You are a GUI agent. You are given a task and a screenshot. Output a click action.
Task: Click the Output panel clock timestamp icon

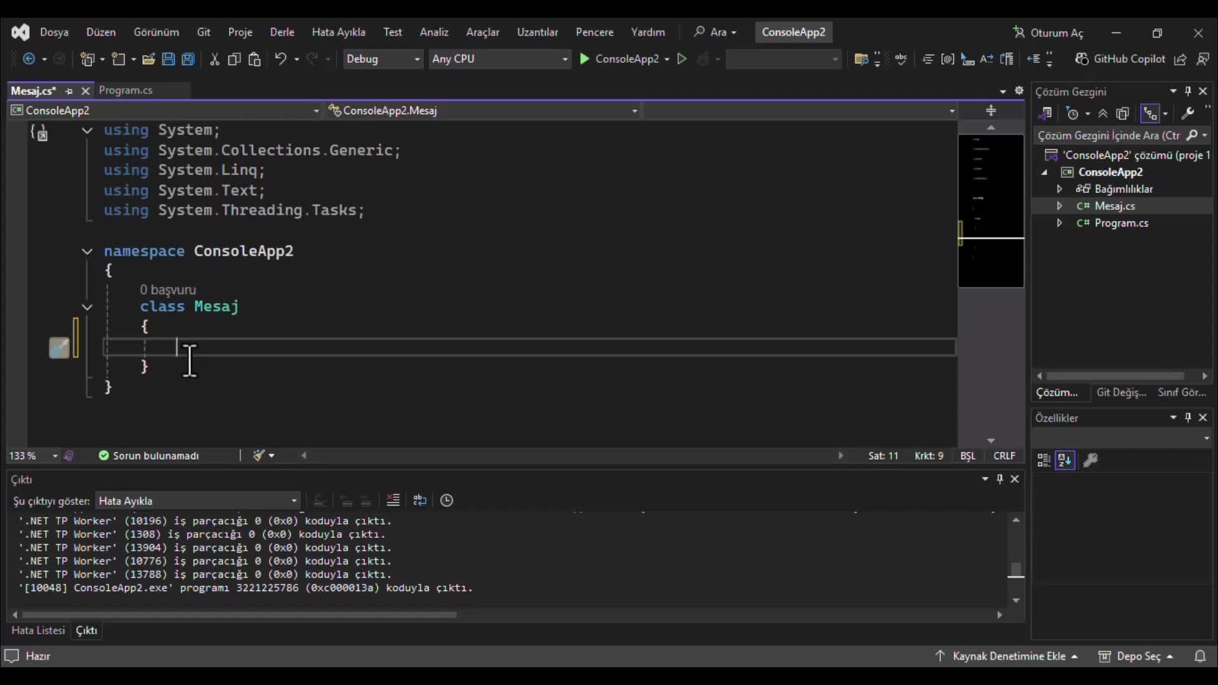447,500
